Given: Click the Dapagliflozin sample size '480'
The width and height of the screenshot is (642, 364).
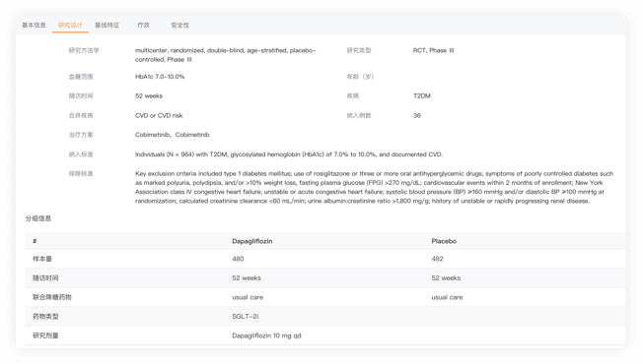Looking at the screenshot, I should point(238,259).
